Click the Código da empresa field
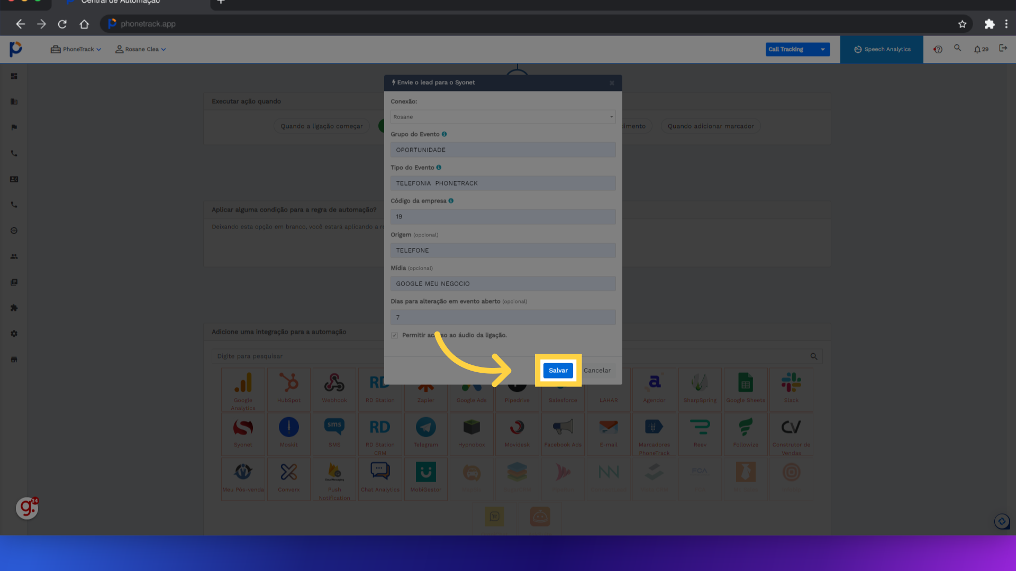The image size is (1016, 571). click(x=503, y=216)
